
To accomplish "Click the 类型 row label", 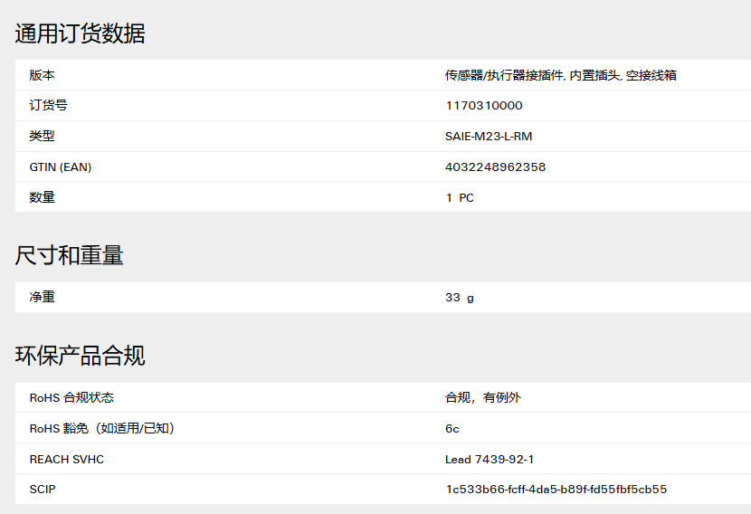I will tap(43, 136).
